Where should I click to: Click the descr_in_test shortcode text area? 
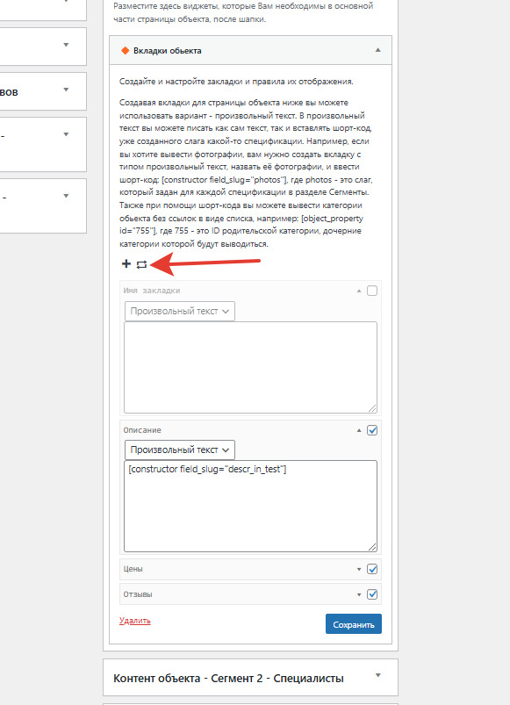pyautogui.click(x=250, y=507)
